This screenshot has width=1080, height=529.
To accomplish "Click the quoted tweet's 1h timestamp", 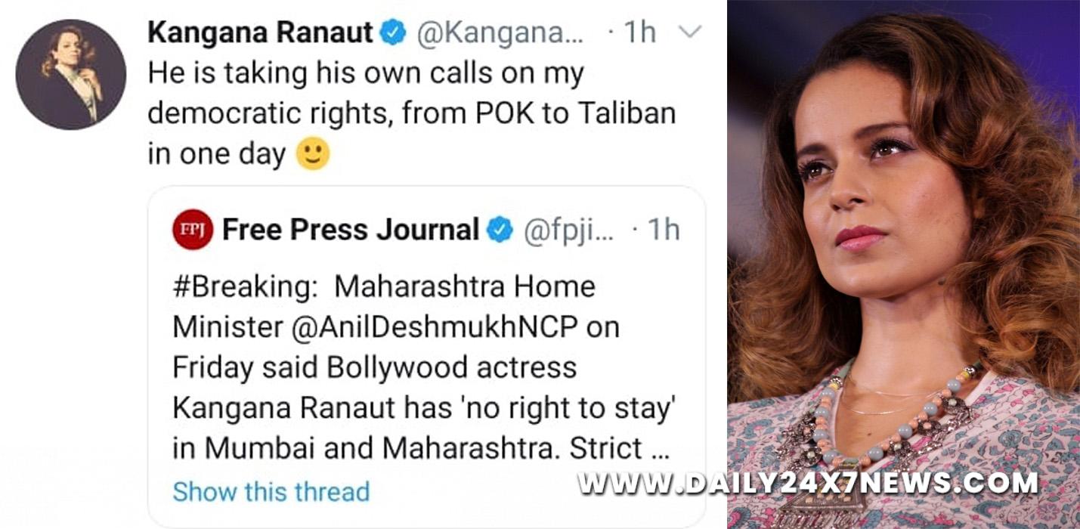I will pos(664,230).
